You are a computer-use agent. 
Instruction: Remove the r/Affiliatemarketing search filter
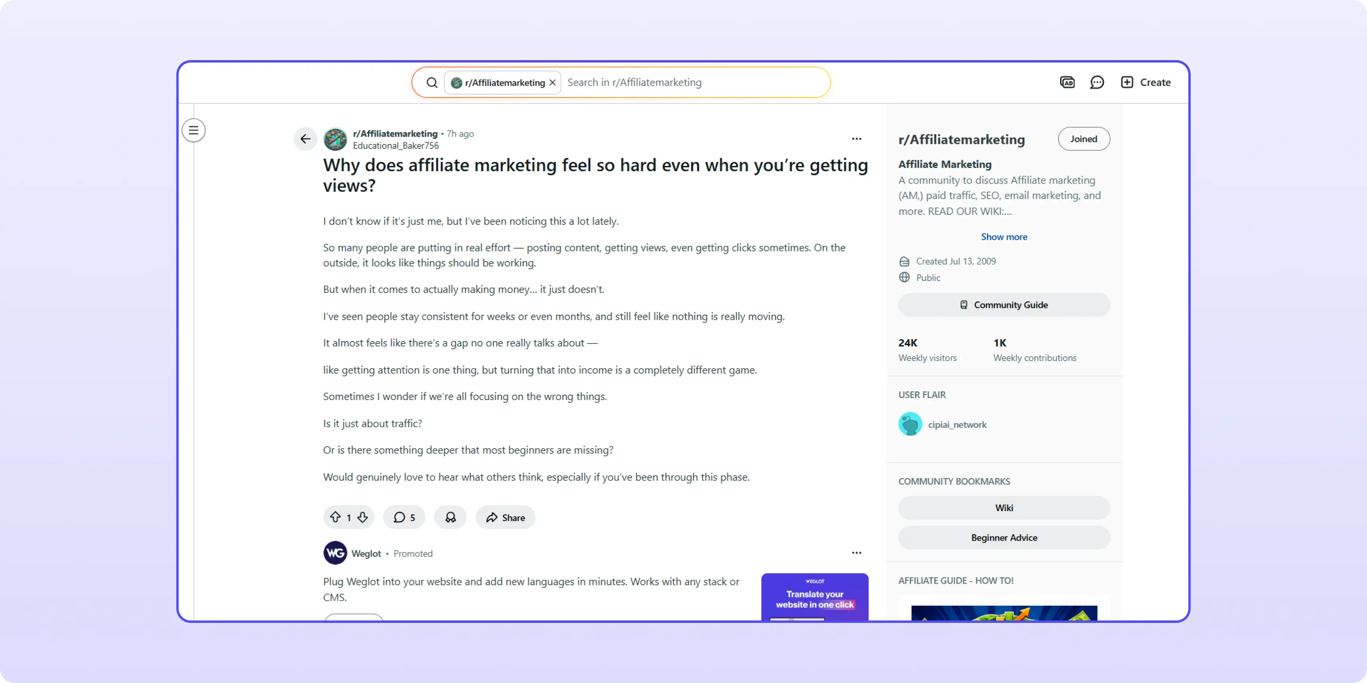point(552,83)
